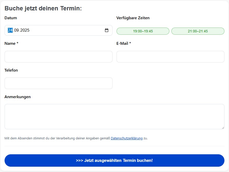Image resolution: width=229 pixels, height=172 pixels.
Task: Click into the Name text field
Action: tap(58, 57)
